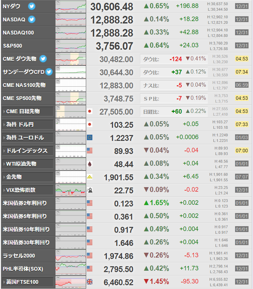Click the 1.65% change on 2年利回り row
This screenshot has width=253, height=289.
[156, 203]
